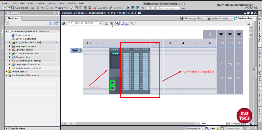
Task: Expand the PLC_1 [CPU 1512C-1 PN] tree node
Action: point(9,43)
